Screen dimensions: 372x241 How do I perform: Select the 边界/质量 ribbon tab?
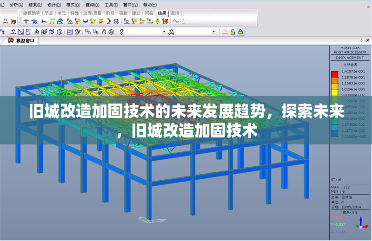pos(92,13)
